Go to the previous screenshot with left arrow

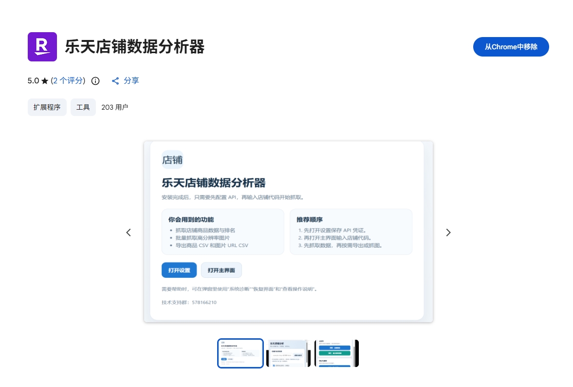(x=129, y=232)
